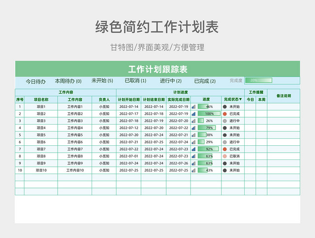Select the 项目6 name cell
The width and height of the screenshot is (315, 238).
[x=41, y=142]
